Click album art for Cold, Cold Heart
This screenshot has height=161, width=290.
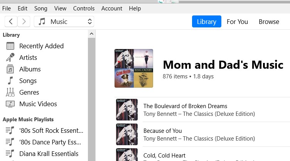(x=127, y=154)
